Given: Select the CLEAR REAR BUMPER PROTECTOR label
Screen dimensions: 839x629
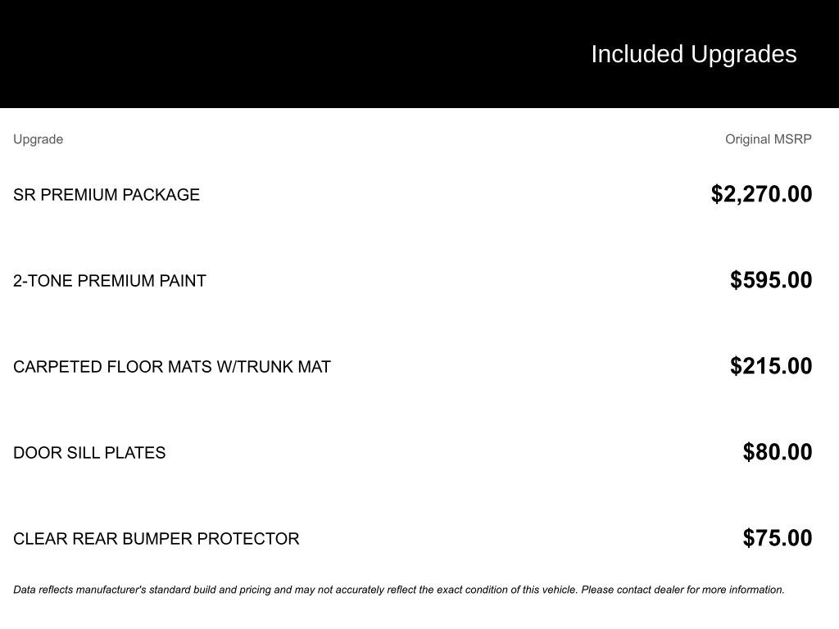Looking at the screenshot, I should click(x=156, y=539).
